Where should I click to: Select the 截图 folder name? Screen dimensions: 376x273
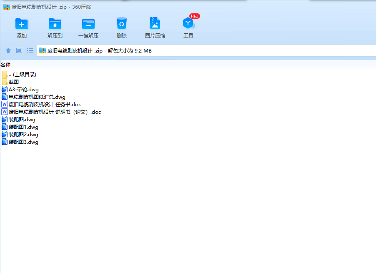tap(14, 82)
